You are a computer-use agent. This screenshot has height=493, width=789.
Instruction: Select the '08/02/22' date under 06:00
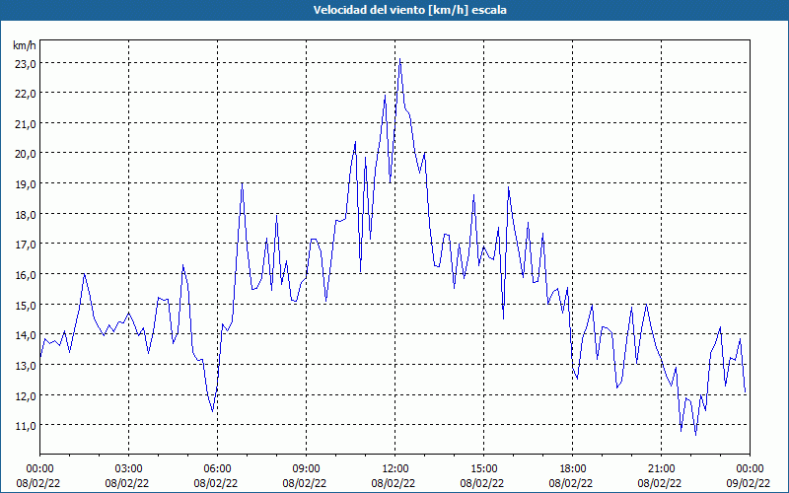(x=216, y=483)
